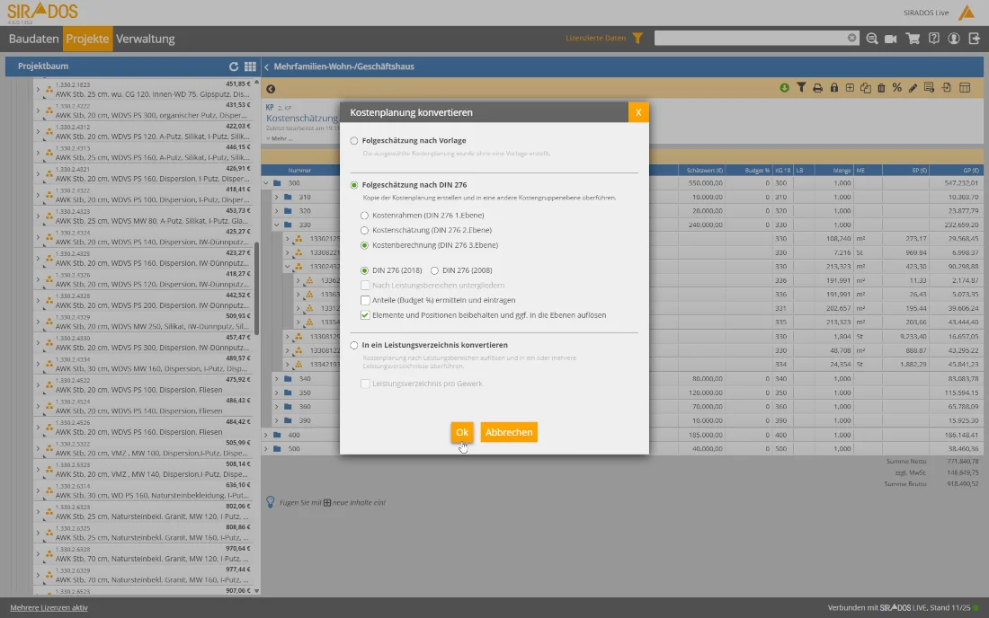Click the percent sign toolbar icon
The width and height of the screenshot is (989, 618).
click(897, 88)
